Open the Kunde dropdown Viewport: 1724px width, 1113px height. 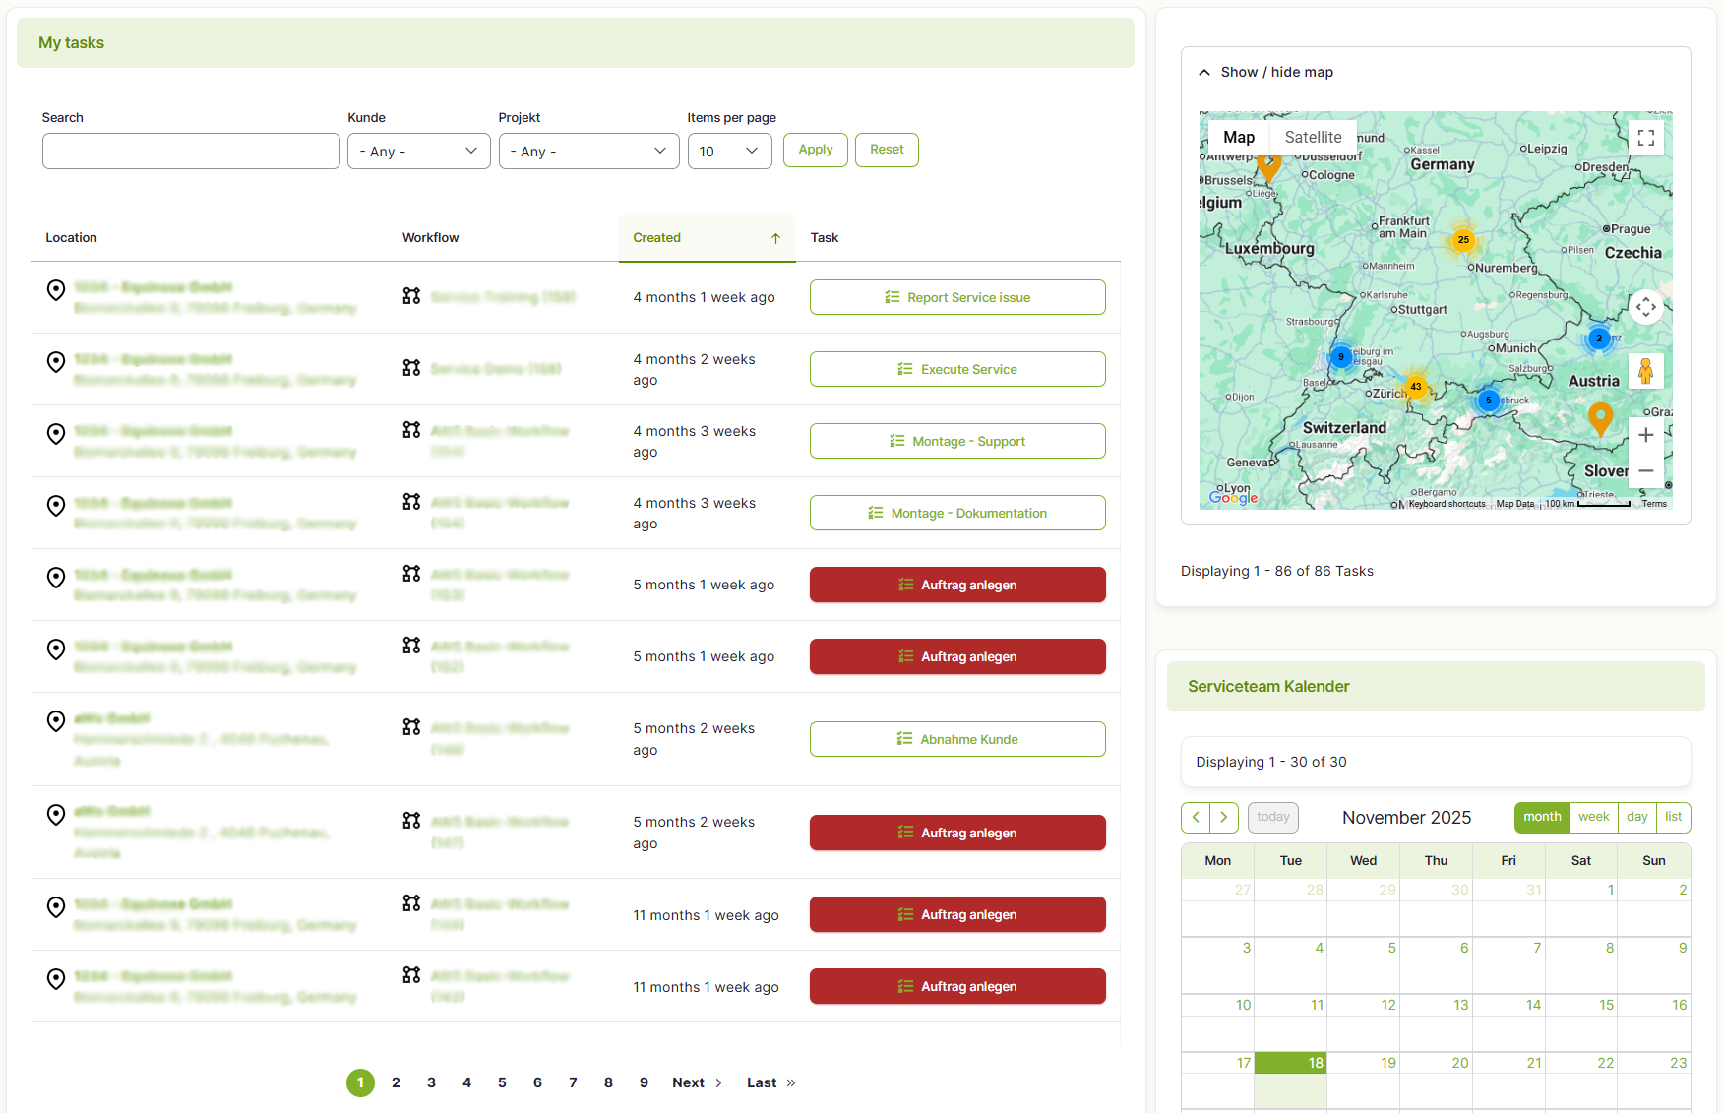[418, 152]
